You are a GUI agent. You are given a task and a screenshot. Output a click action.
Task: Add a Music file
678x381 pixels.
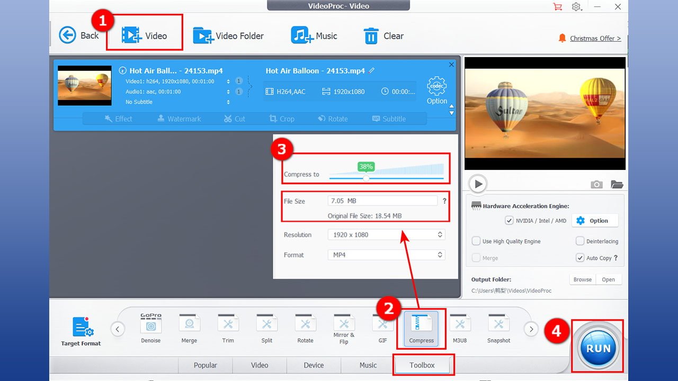[314, 35]
